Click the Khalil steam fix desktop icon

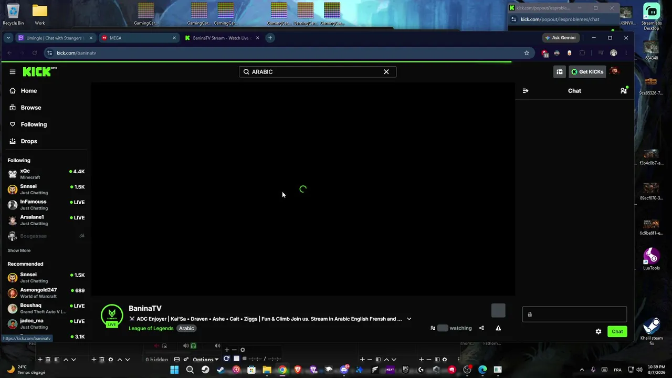point(652,332)
